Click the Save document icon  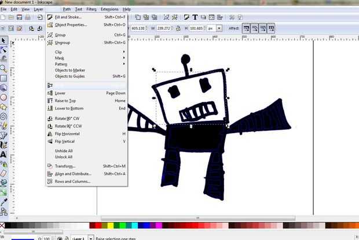tap(20, 17)
